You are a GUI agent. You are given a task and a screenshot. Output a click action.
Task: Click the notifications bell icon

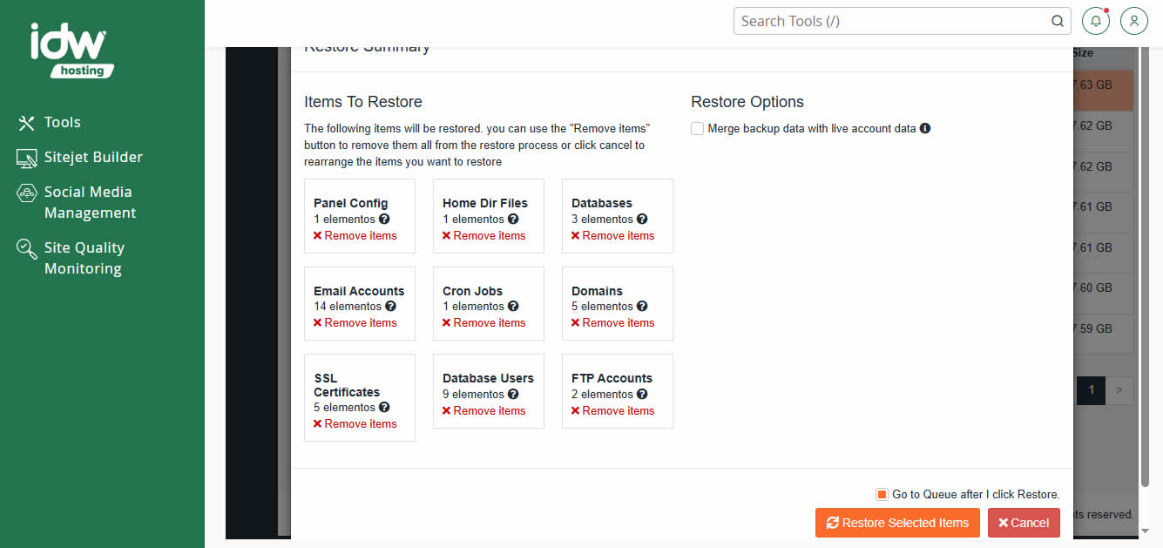click(1096, 21)
